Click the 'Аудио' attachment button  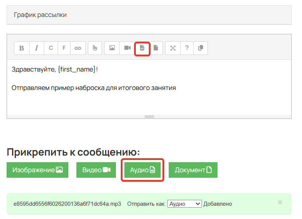(x=142, y=170)
